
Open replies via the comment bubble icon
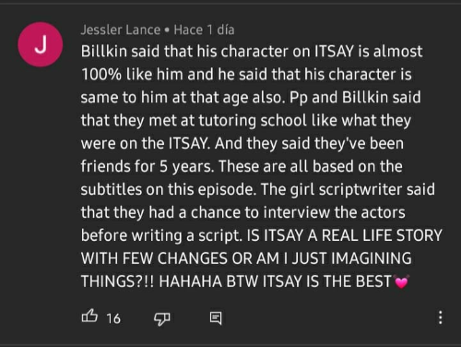[216, 317]
